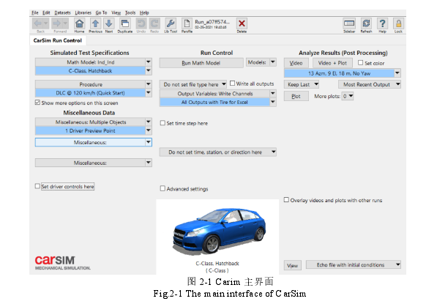Click Run Math Model button
Viewport: 437px width, 304px height.
pyautogui.click(x=201, y=63)
